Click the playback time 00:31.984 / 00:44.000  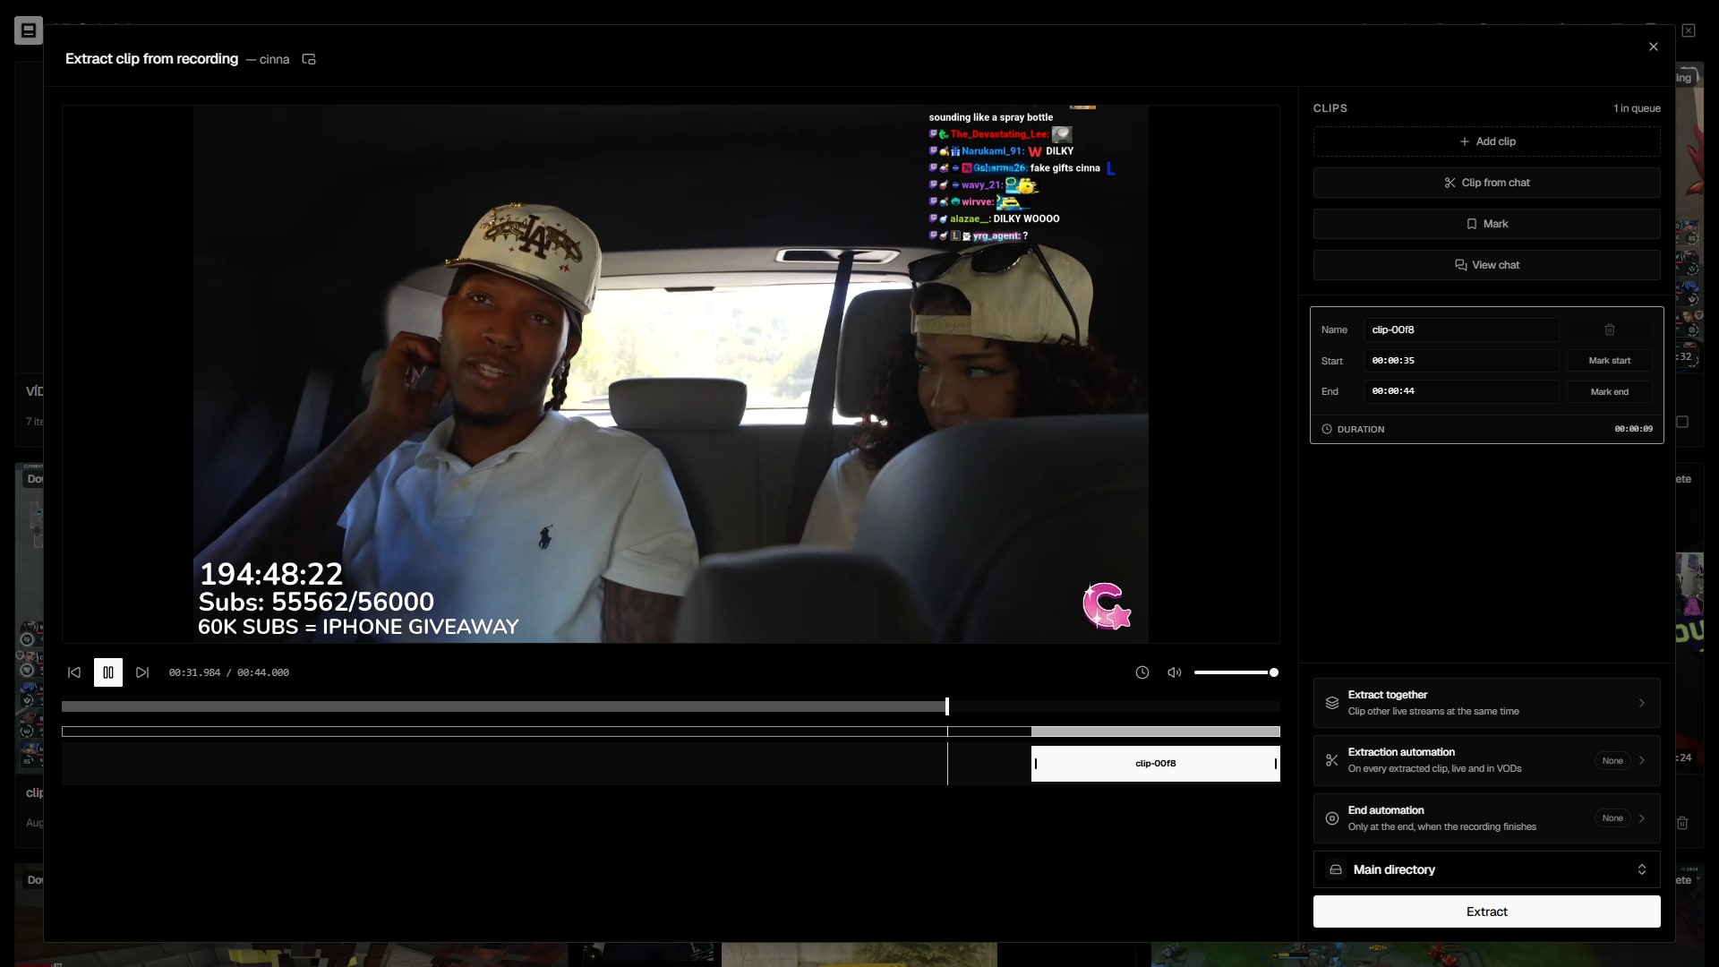click(229, 672)
